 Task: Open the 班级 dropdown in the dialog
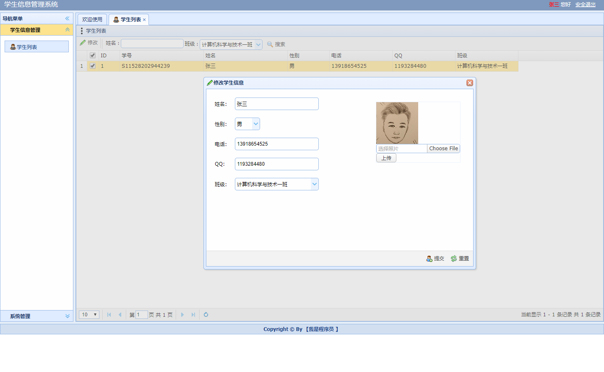(315, 184)
